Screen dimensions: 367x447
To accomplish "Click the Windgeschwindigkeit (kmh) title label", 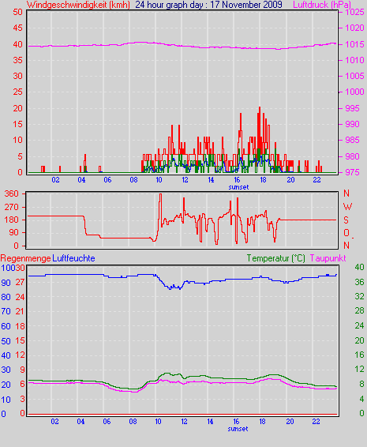I will pyautogui.click(x=78, y=5).
